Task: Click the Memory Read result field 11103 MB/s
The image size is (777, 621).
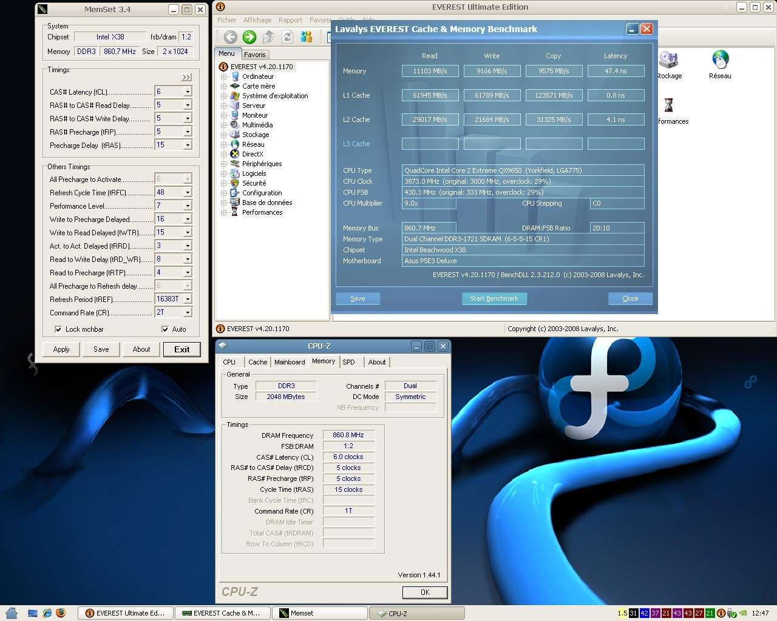Action: click(x=430, y=71)
